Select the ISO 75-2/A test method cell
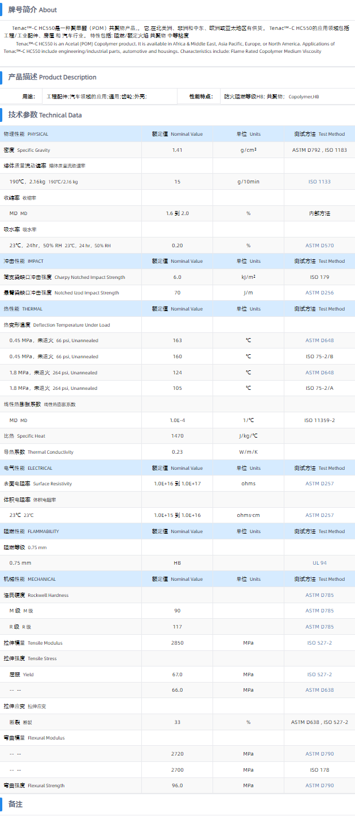The image size is (355, 820). [319, 388]
